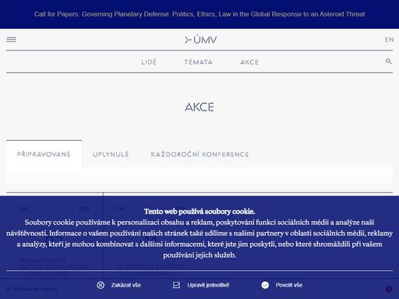Click Upravit jednotlivě text button
This screenshot has width=399, height=299.
(208, 285)
